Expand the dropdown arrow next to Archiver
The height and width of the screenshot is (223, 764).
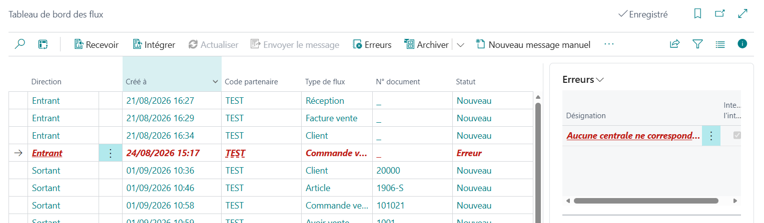pos(460,45)
